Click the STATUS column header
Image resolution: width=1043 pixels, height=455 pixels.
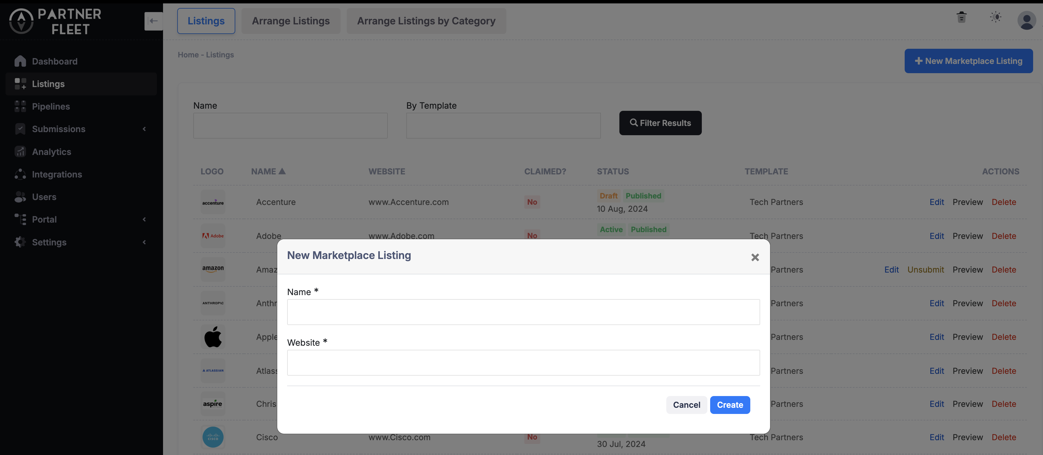click(x=613, y=171)
